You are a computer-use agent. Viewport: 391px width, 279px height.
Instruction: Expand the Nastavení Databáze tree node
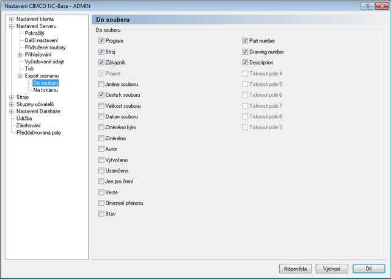[x=11, y=111]
